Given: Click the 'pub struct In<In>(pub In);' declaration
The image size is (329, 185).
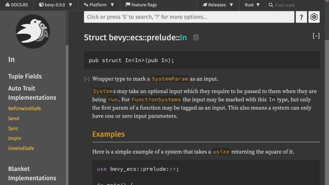Looking at the screenshot, I should (x=132, y=61).
